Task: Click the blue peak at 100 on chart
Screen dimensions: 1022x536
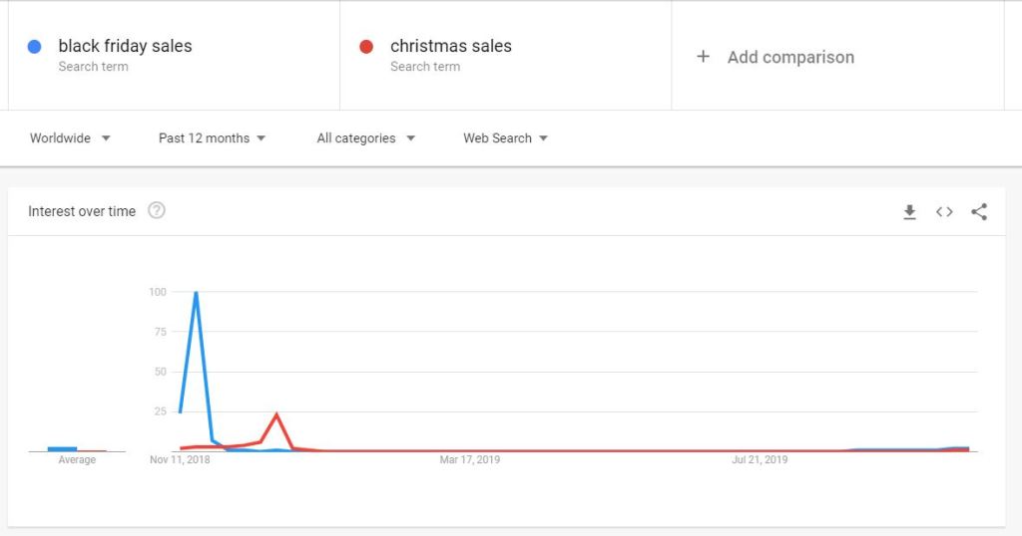Action: 196,293
